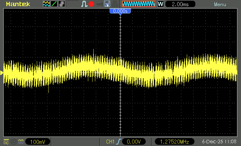
Task: Click the W window mode icon
Action: tap(161, 4)
